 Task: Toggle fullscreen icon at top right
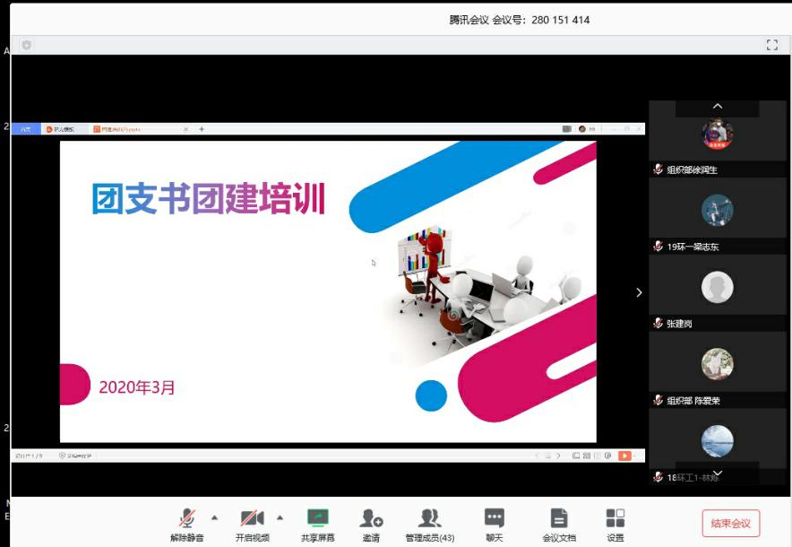(x=771, y=45)
